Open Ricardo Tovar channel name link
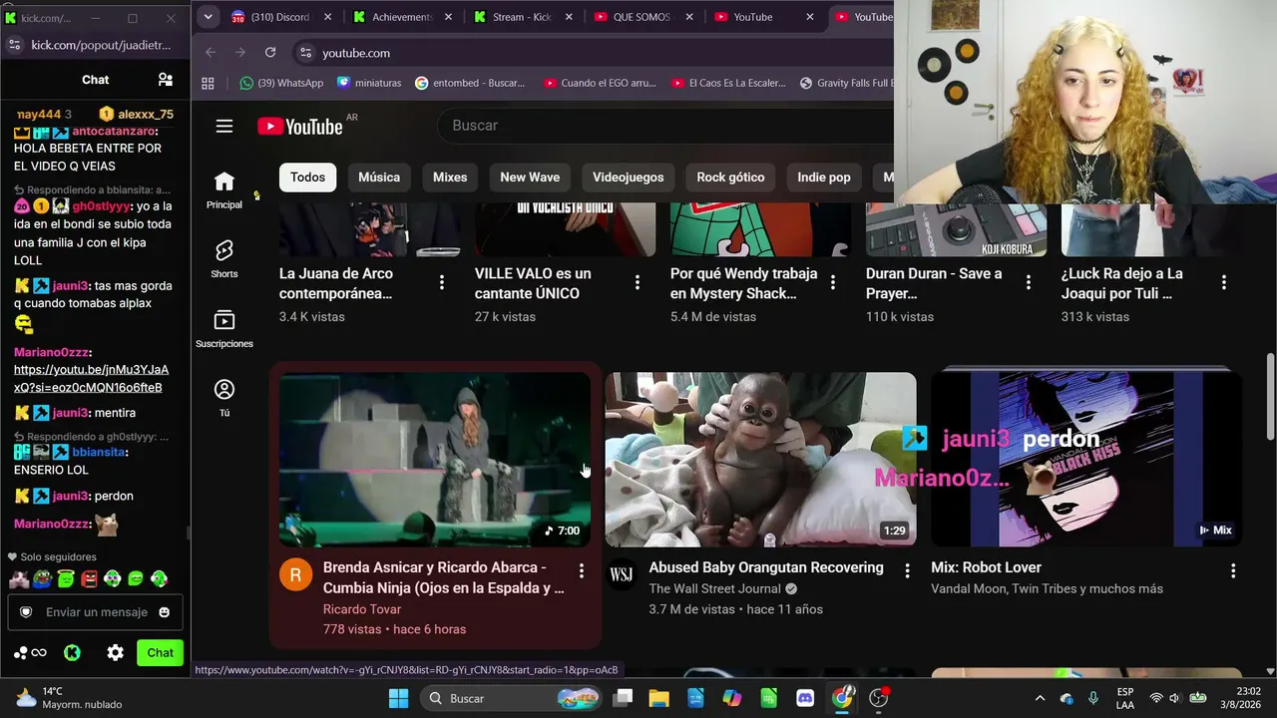The width and height of the screenshot is (1277, 718). click(362, 609)
